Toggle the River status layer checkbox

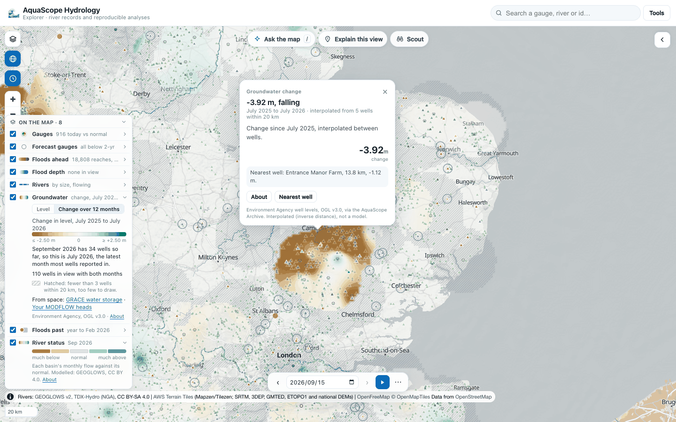[x=13, y=343]
